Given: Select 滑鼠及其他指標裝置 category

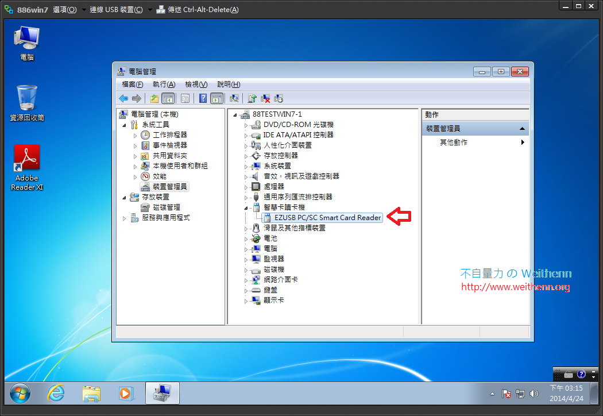Looking at the screenshot, I should pos(294,228).
